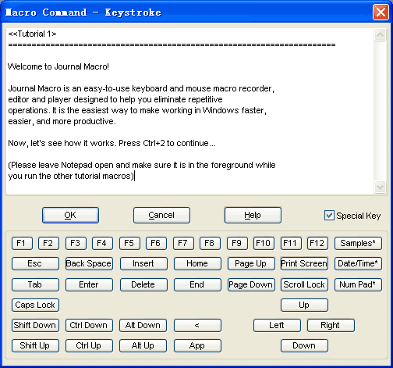Screen dimensions: 393x368
Task: Insert the F3 key
Action: (x=76, y=243)
